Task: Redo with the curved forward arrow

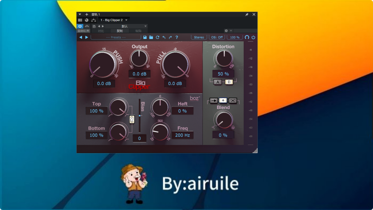Action: 170,37
